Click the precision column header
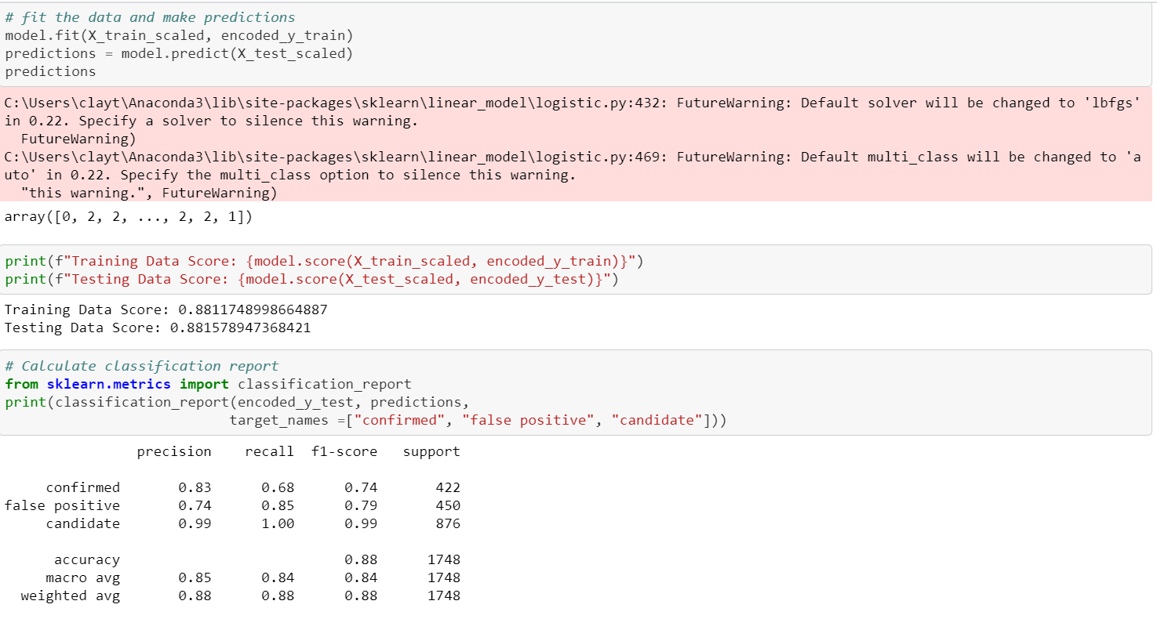 [174, 451]
